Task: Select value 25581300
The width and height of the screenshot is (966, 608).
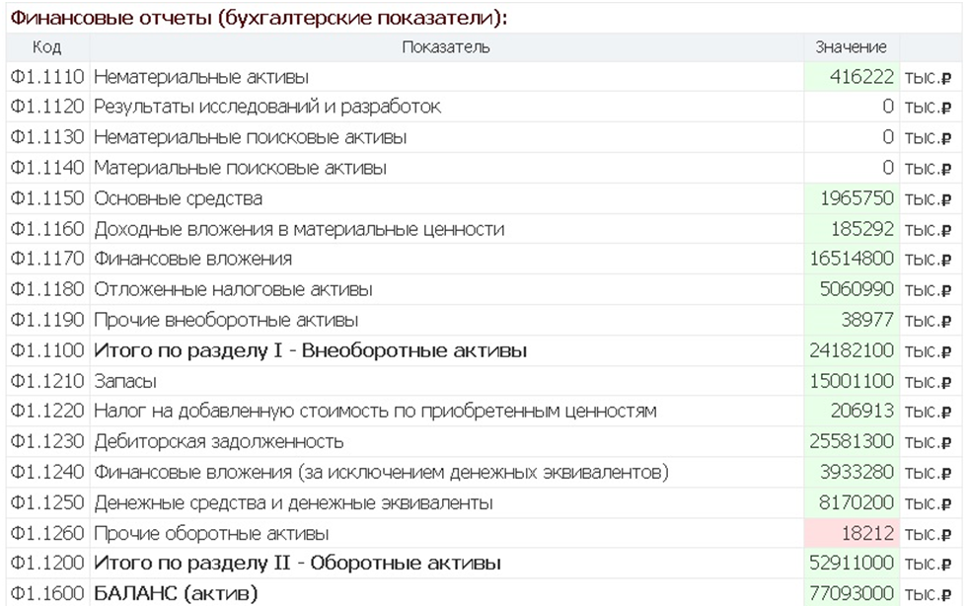Action: (x=852, y=441)
